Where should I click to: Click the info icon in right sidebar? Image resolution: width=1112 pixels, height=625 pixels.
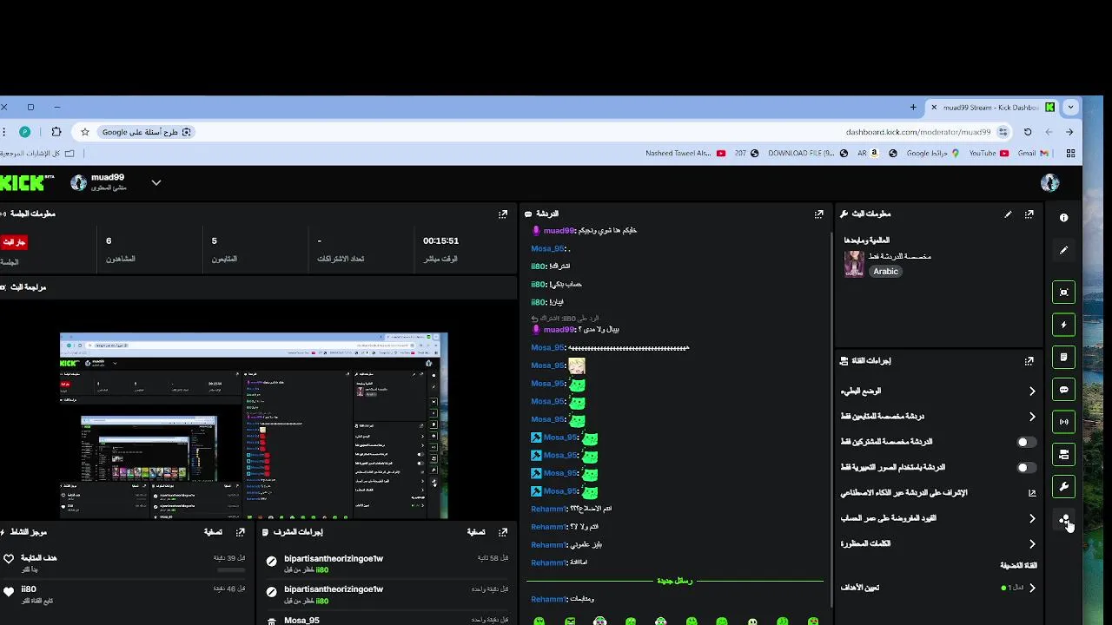click(1063, 218)
